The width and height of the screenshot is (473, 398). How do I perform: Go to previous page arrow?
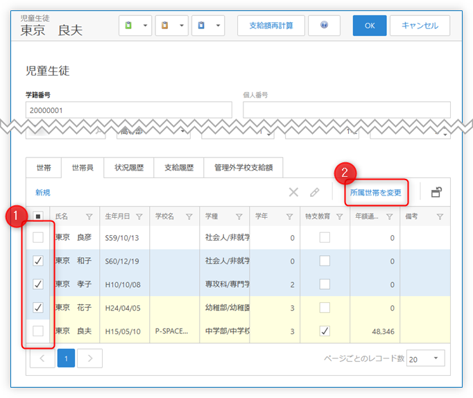tap(42, 358)
